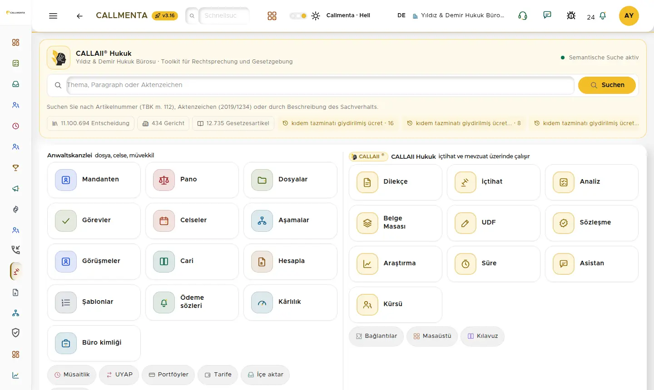Toggle the light/dark theme switch
Viewport: 654px width, 390px height.
[x=298, y=16]
